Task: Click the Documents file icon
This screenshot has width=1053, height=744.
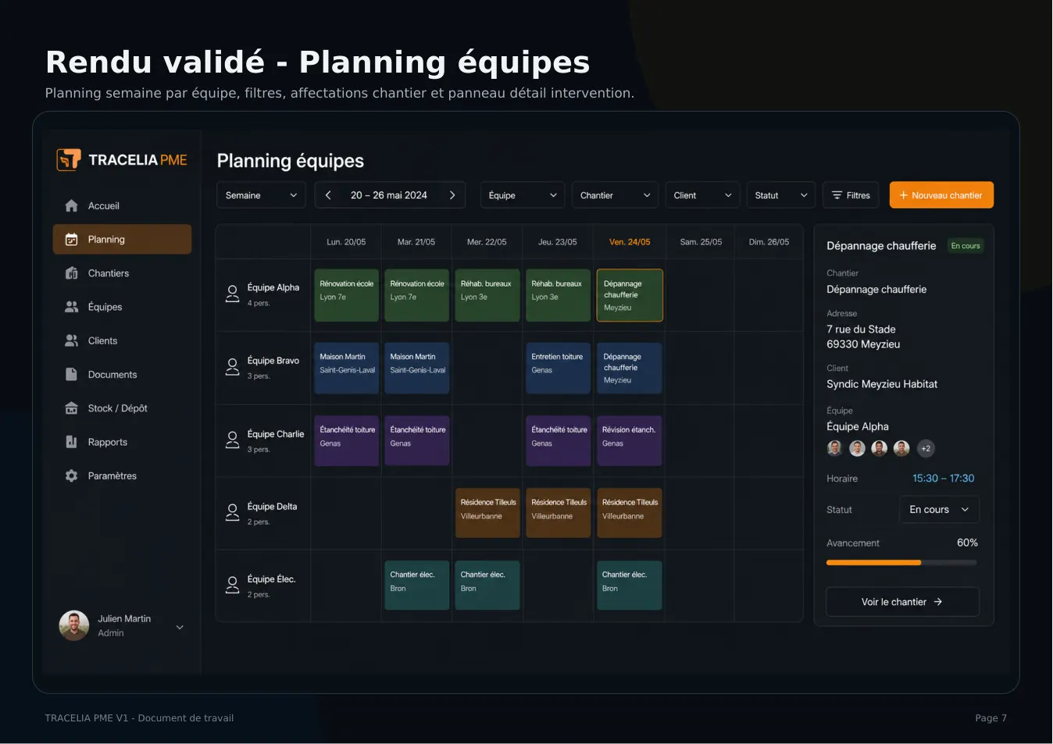Action: [71, 374]
